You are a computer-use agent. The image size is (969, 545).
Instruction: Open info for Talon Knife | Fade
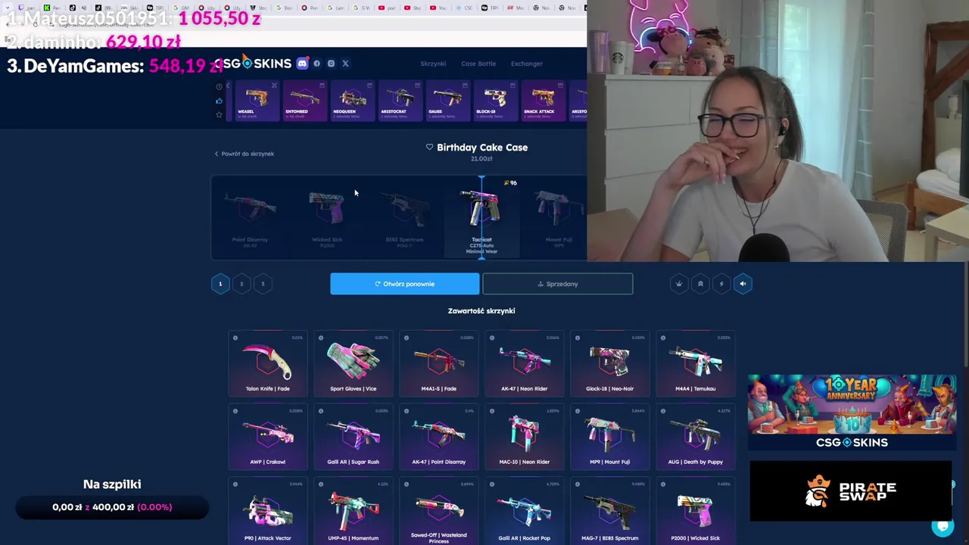point(235,338)
